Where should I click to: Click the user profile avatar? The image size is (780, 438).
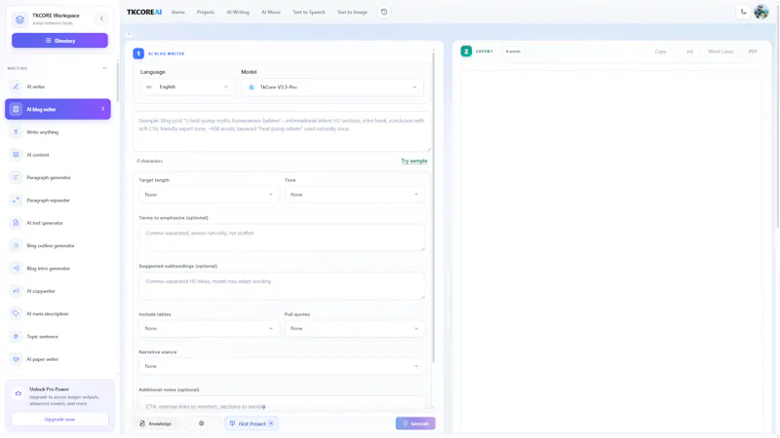(x=761, y=12)
